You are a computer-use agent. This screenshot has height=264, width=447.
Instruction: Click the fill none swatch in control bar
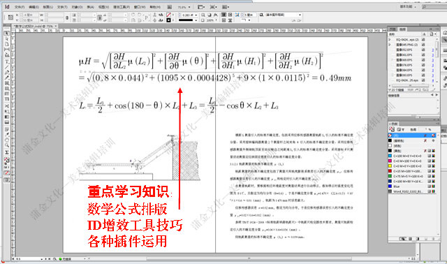pos(169,15)
